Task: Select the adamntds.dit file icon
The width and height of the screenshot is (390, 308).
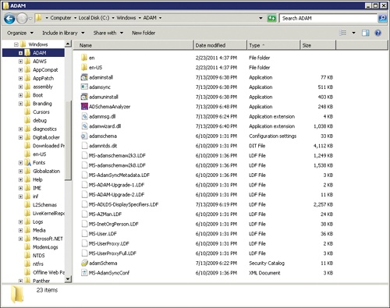Action: click(x=84, y=146)
